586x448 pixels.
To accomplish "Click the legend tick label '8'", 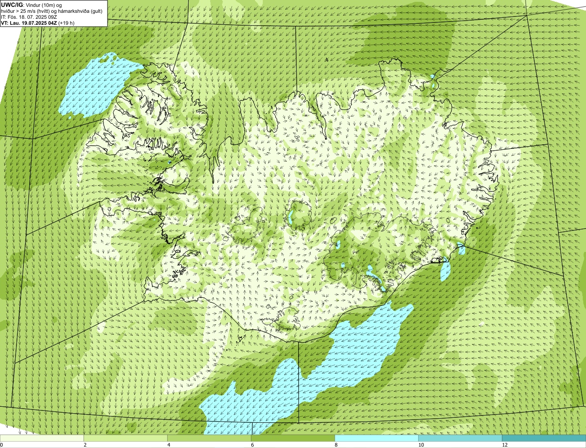I will (x=336, y=445).
